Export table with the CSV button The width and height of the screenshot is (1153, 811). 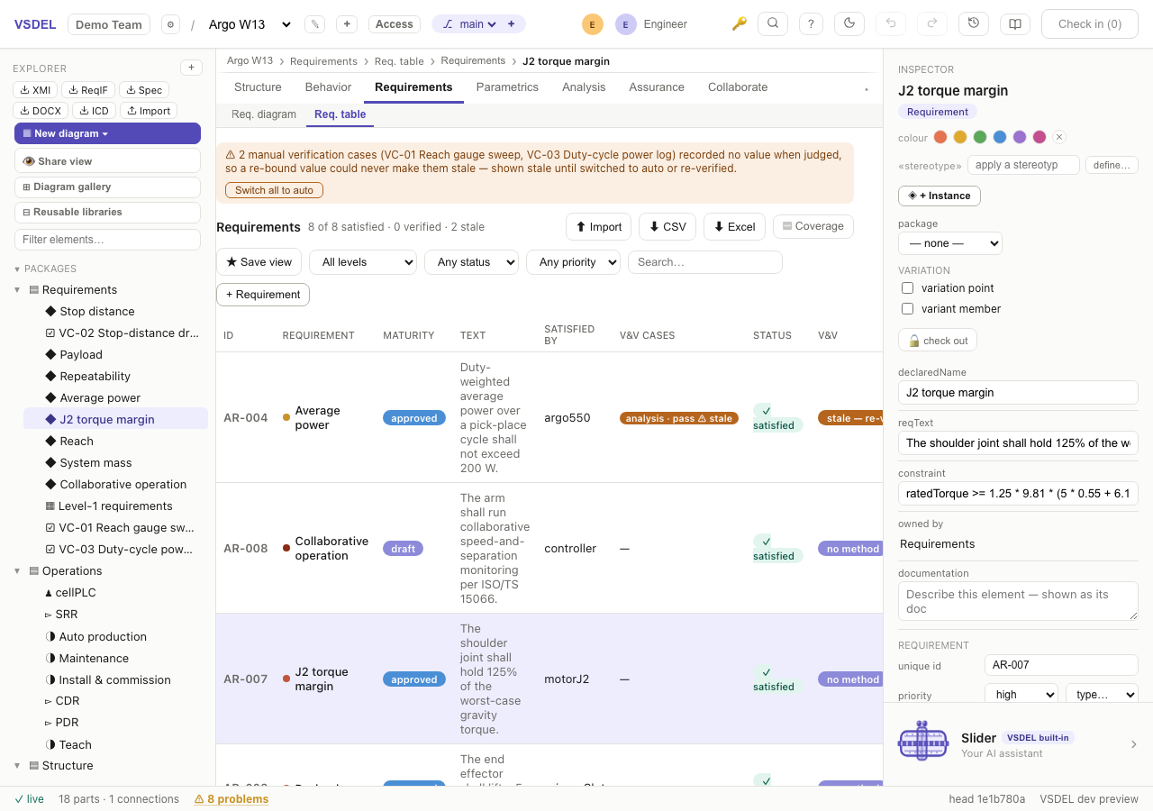pos(667,227)
